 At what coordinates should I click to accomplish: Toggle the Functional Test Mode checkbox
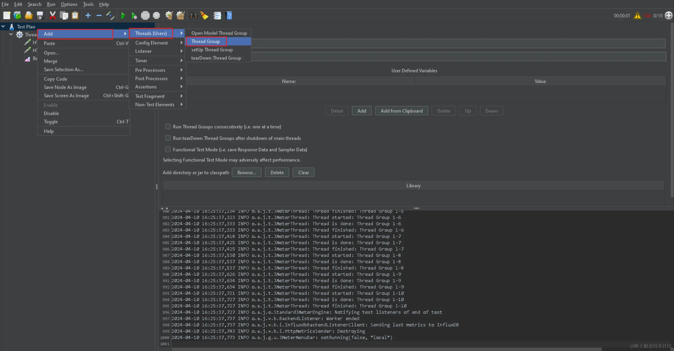168,149
